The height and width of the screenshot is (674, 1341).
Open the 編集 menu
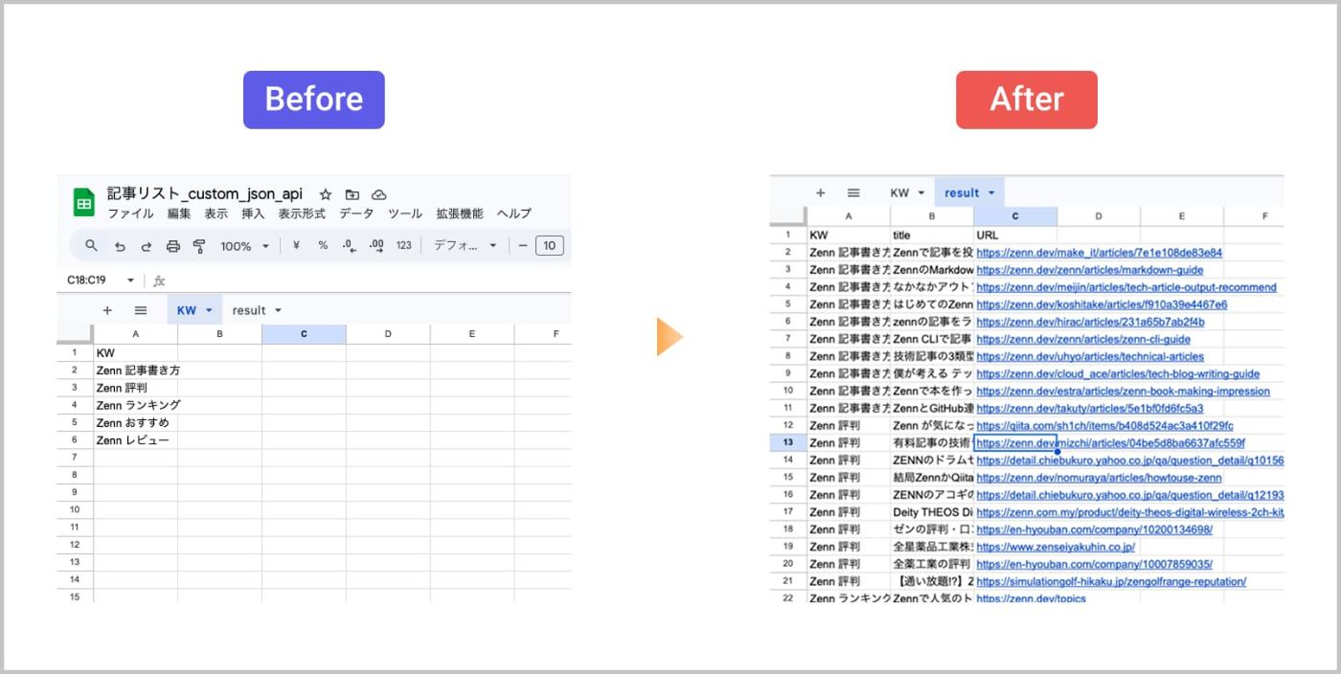(x=179, y=213)
